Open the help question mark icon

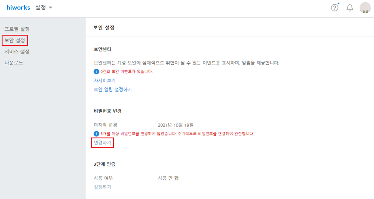click(x=334, y=8)
